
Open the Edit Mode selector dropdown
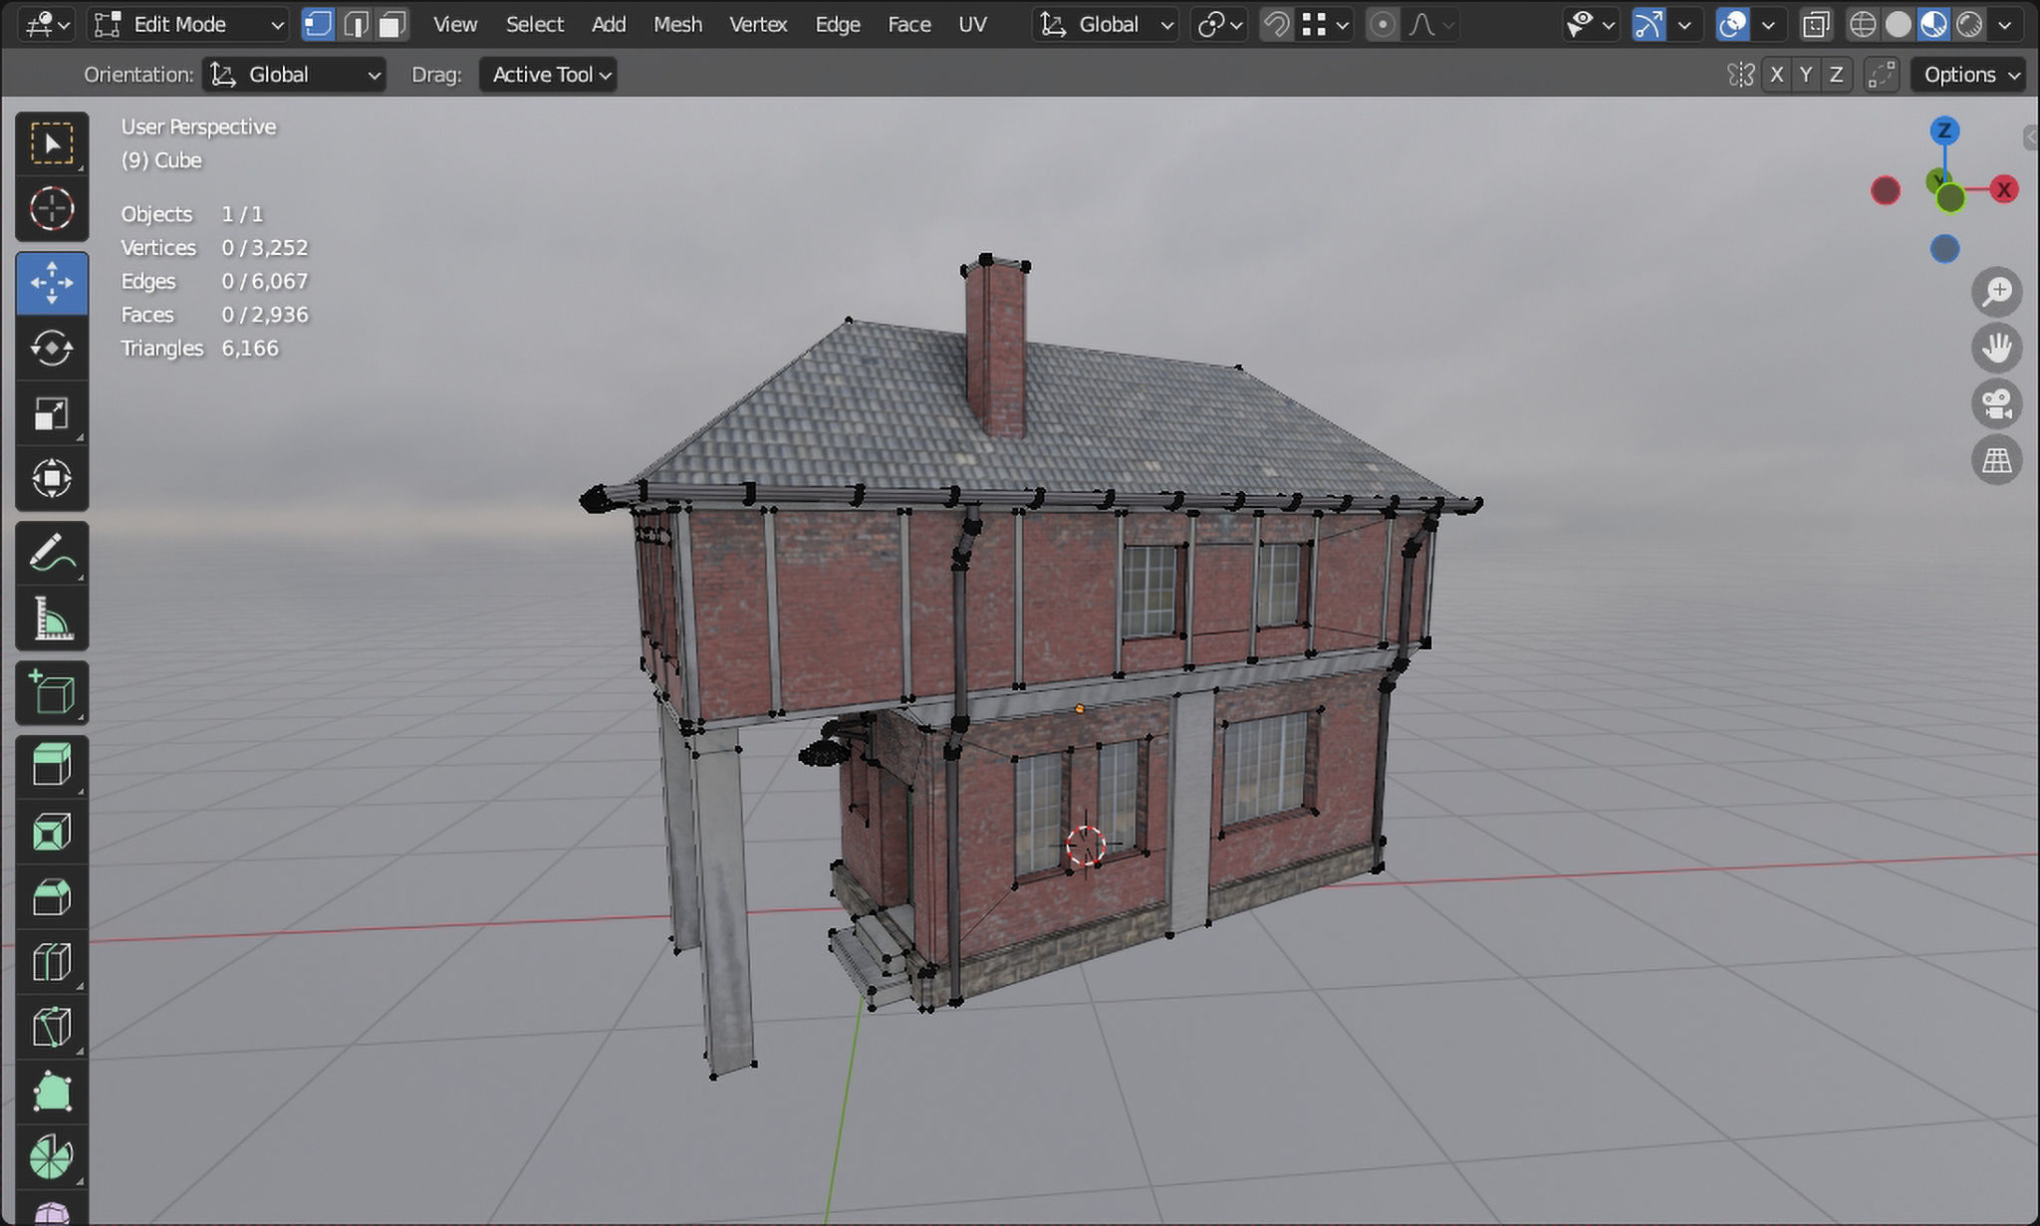pos(184,24)
